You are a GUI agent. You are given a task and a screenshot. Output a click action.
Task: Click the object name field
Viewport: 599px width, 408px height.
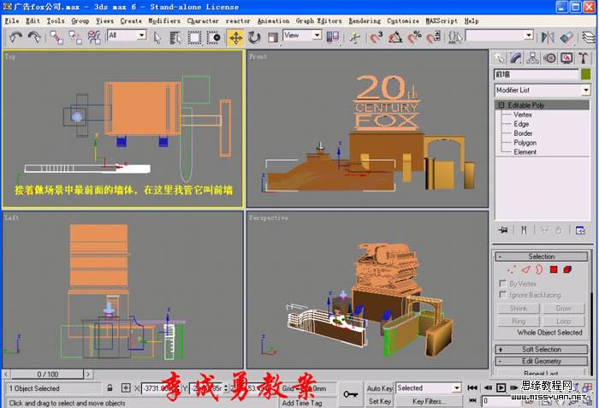537,74
